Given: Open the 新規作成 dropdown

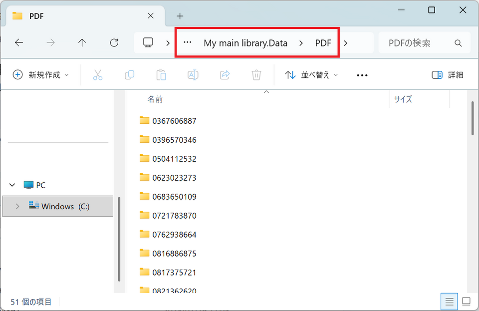Looking at the screenshot, I should coord(41,75).
